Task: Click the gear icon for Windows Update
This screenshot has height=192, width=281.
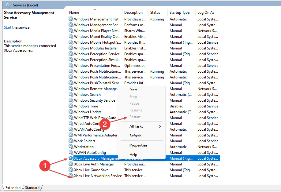Action: tap(71, 112)
